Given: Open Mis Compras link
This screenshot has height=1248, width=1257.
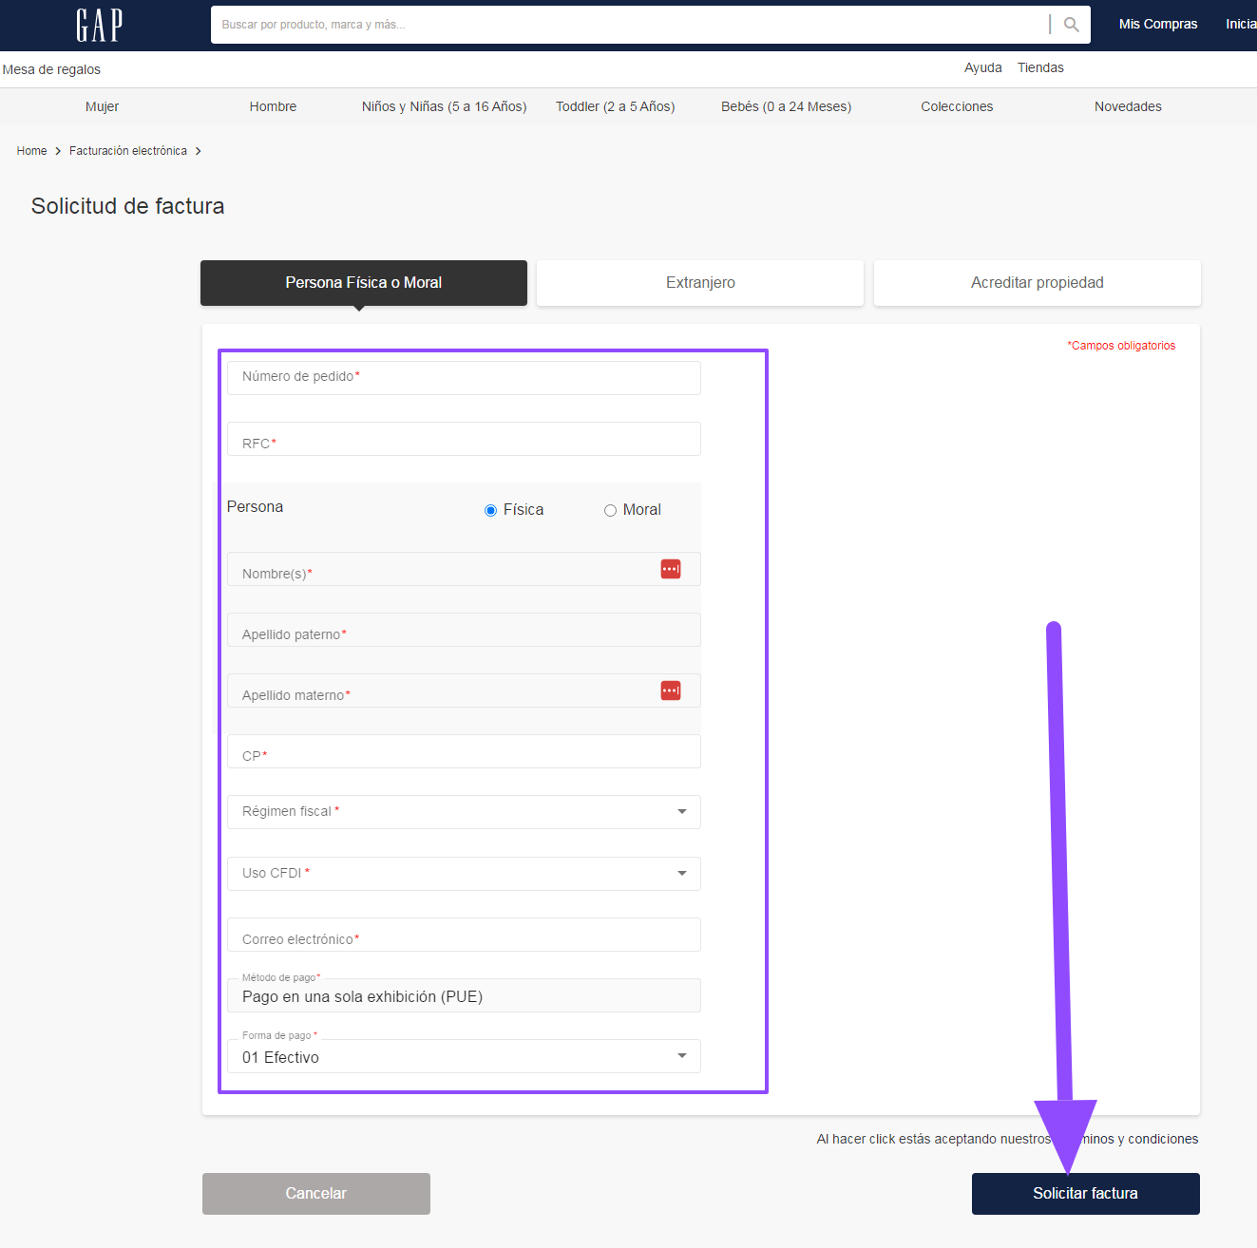Looking at the screenshot, I should [1158, 24].
